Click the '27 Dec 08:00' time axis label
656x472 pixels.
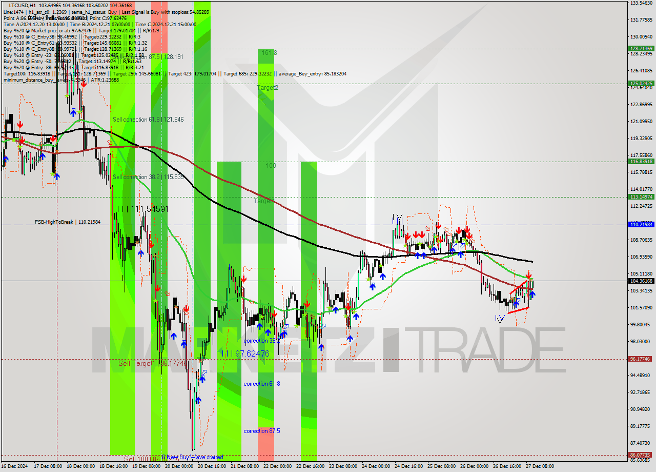pos(540,466)
